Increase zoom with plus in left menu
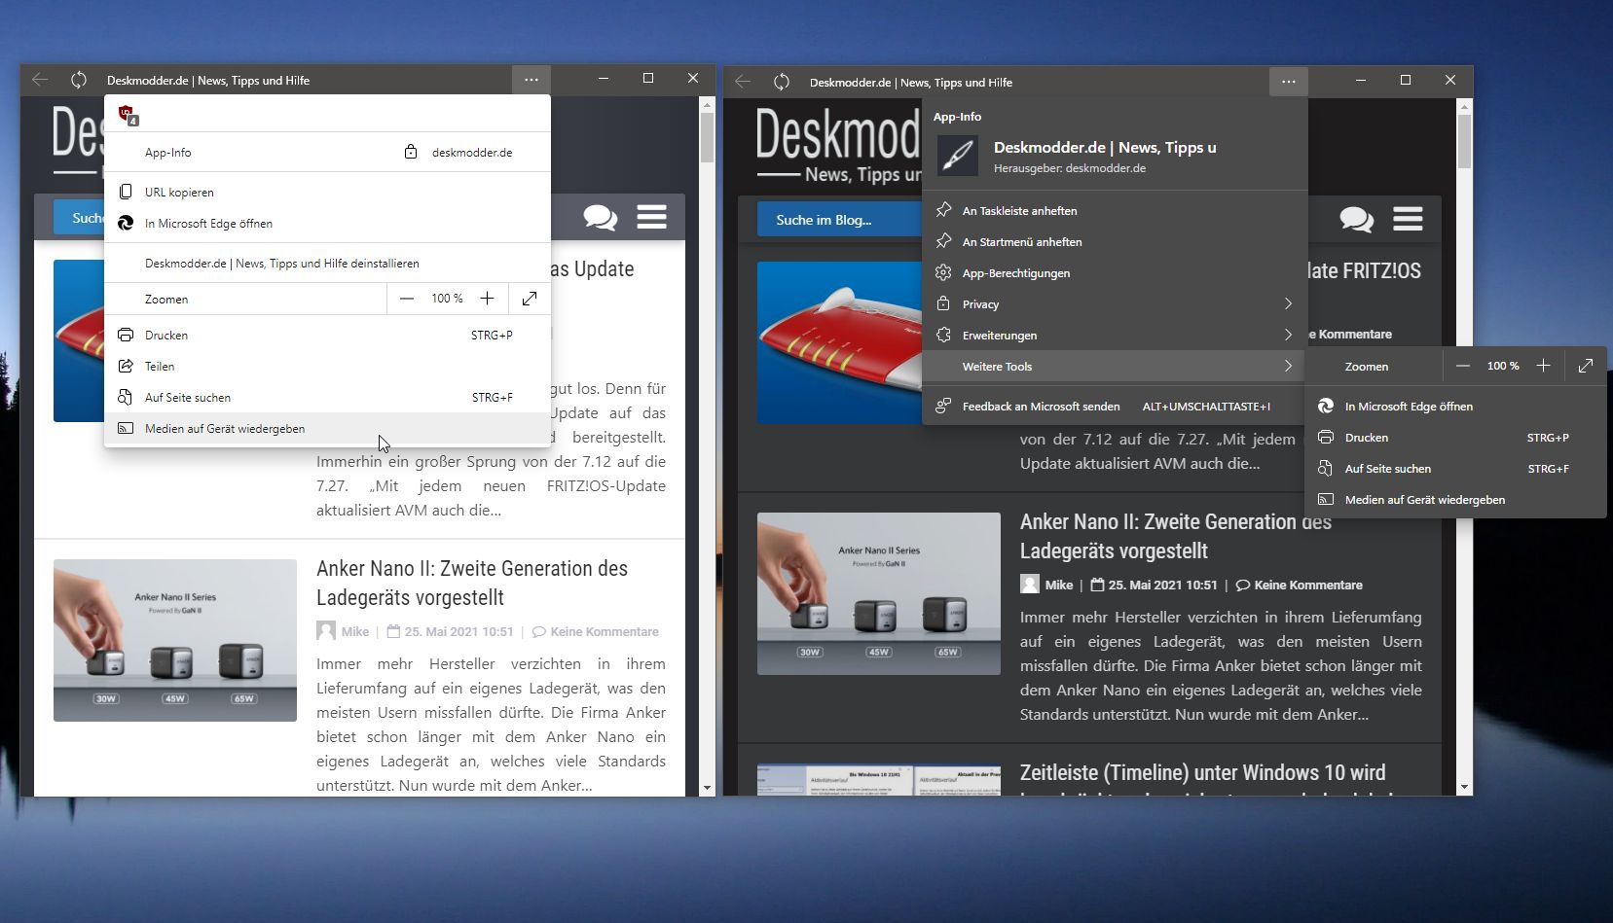 pyautogui.click(x=487, y=299)
